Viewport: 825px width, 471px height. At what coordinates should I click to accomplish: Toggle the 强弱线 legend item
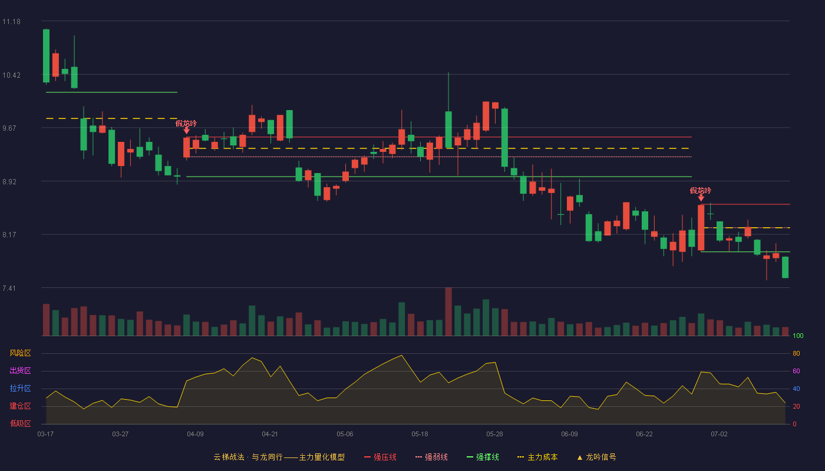tap(431, 457)
